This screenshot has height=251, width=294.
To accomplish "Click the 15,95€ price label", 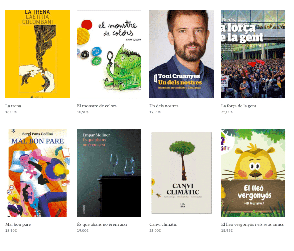I will pos(227,230).
